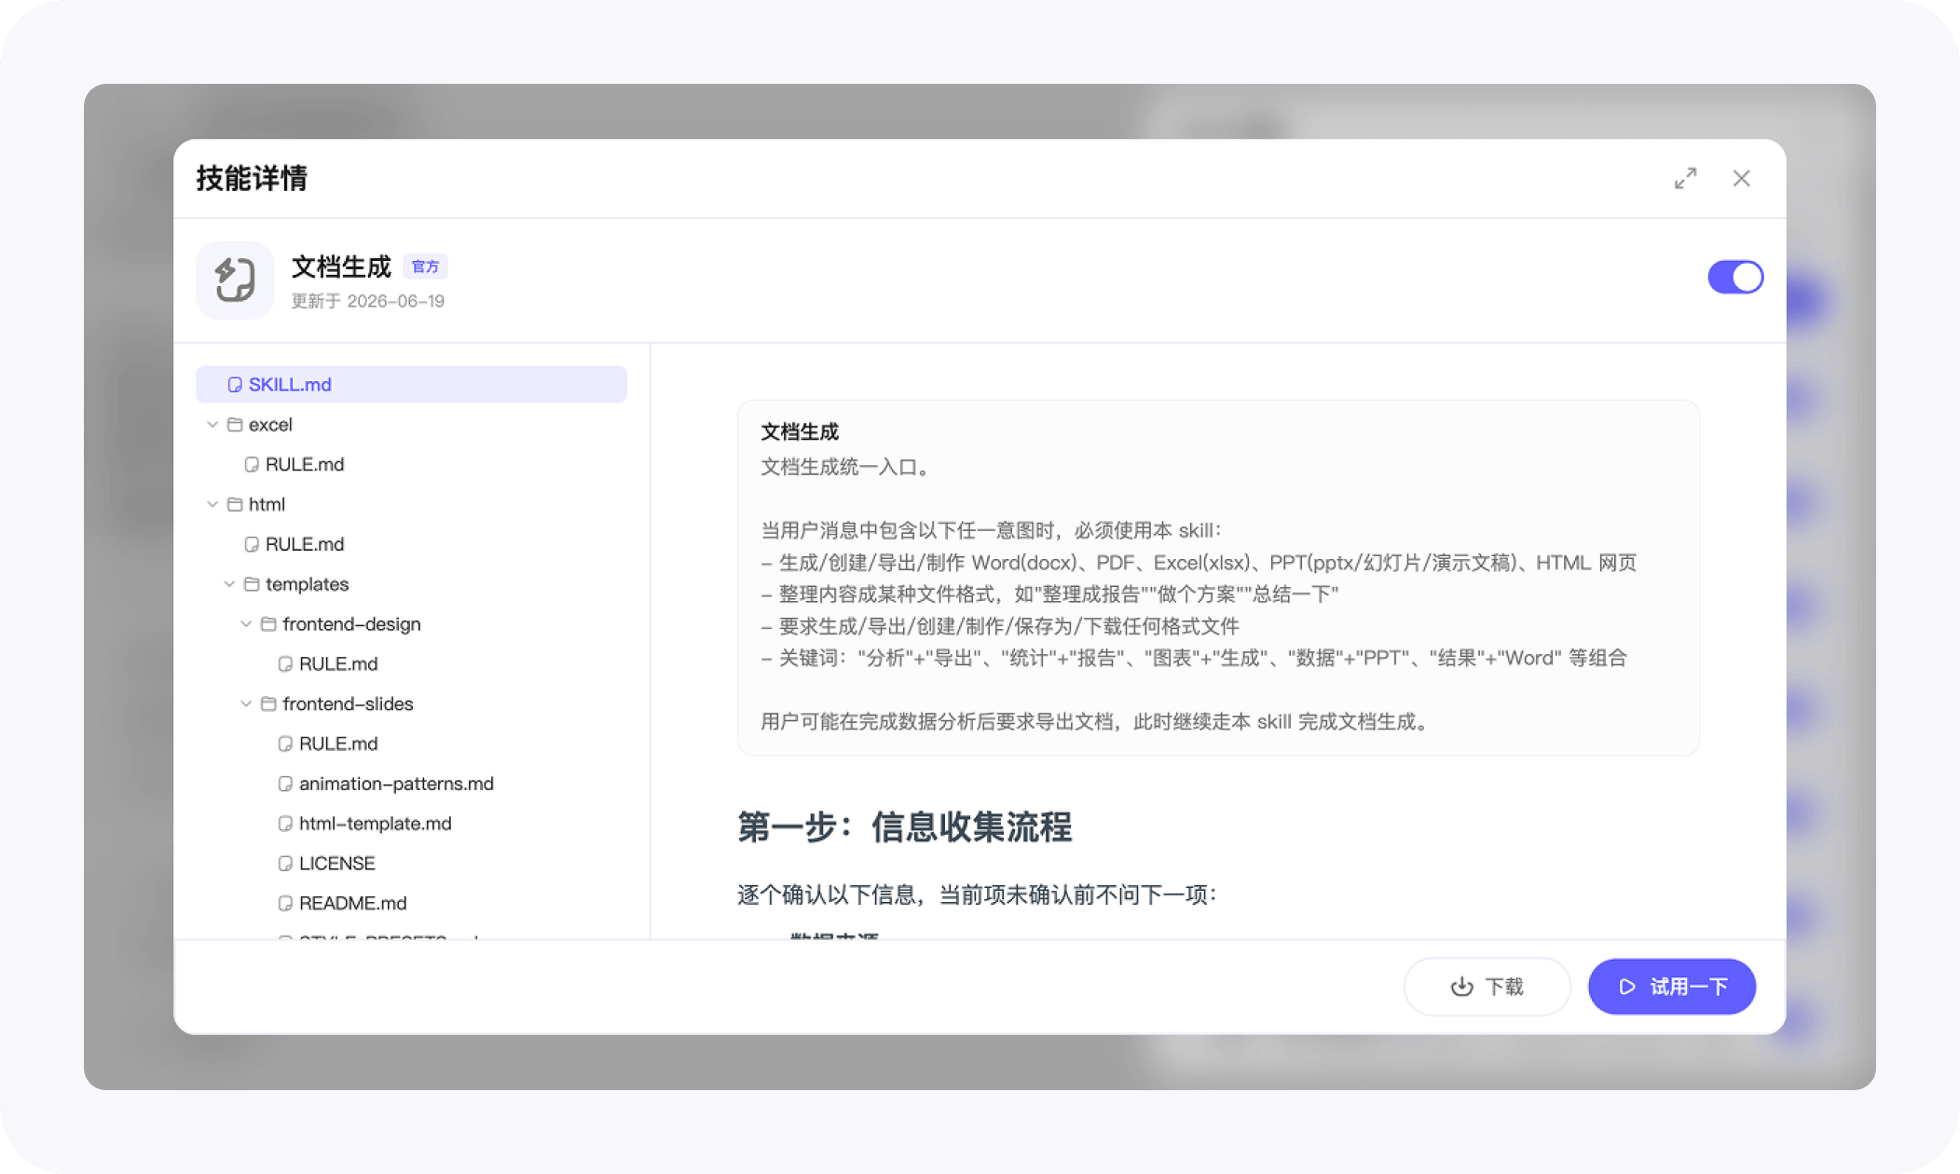1960x1174 pixels.
Task: Open the README.md file
Action: point(352,903)
